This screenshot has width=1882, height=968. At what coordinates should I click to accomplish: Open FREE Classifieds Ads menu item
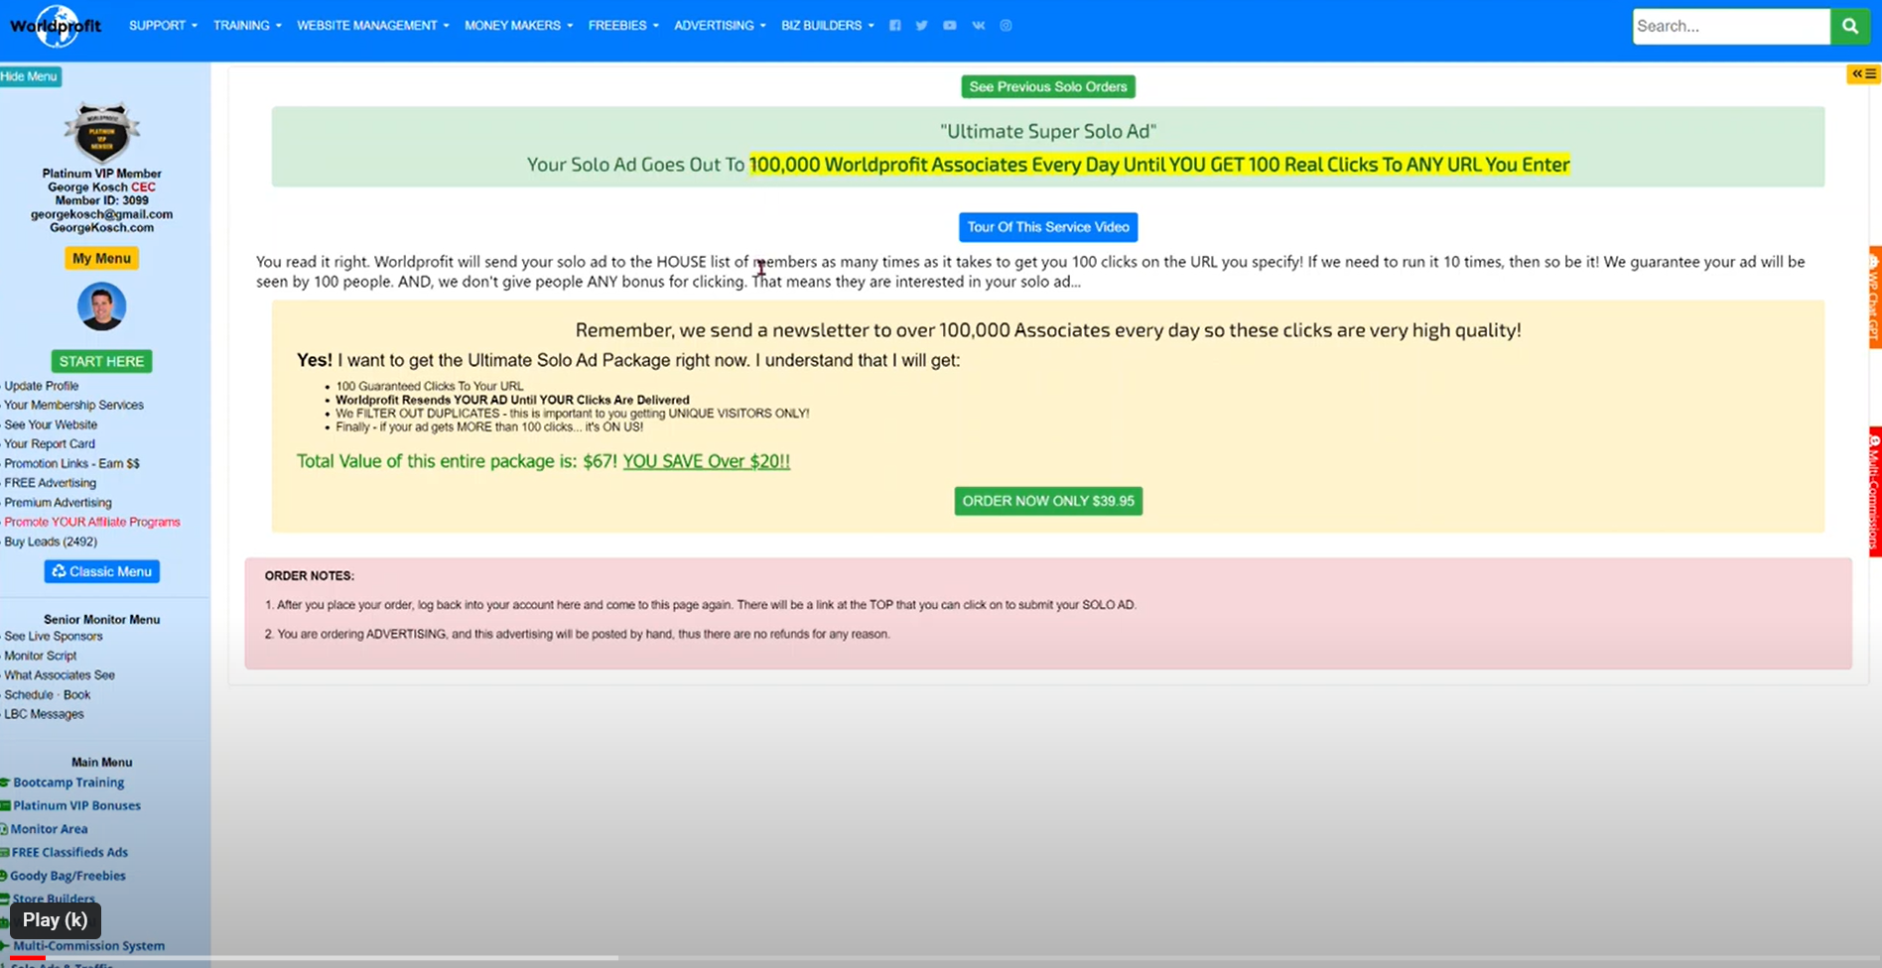pos(69,852)
